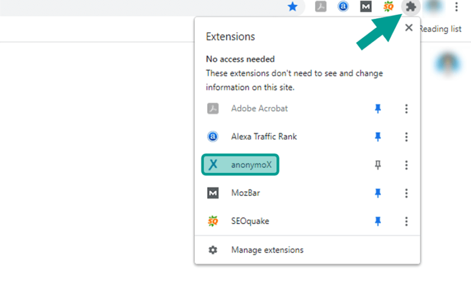Open more options for SEOquake

point(406,221)
